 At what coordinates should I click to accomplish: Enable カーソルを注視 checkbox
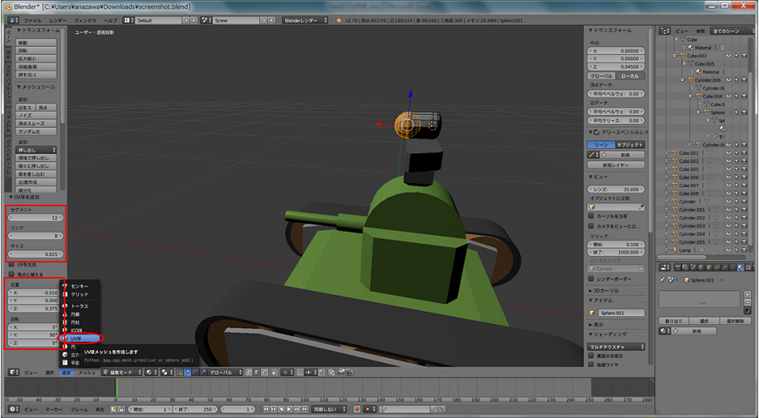(591, 215)
